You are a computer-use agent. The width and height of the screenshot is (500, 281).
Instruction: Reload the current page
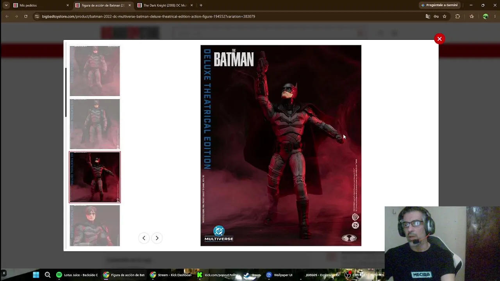point(26,16)
